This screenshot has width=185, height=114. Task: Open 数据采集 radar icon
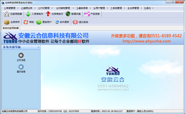click(x=68, y=14)
